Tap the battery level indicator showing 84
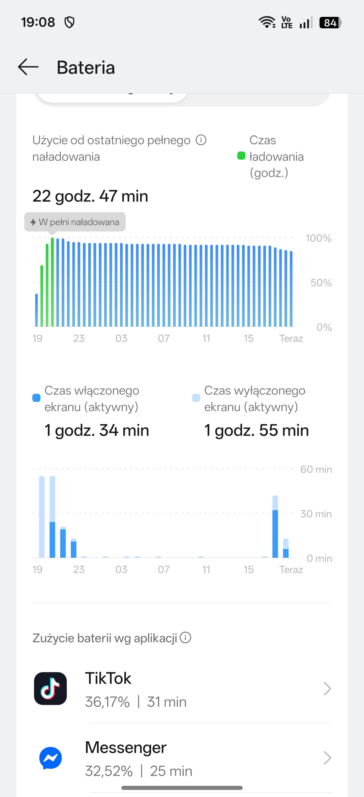The height and width of the screenshot is (797, 364). [x=330, y=23]
